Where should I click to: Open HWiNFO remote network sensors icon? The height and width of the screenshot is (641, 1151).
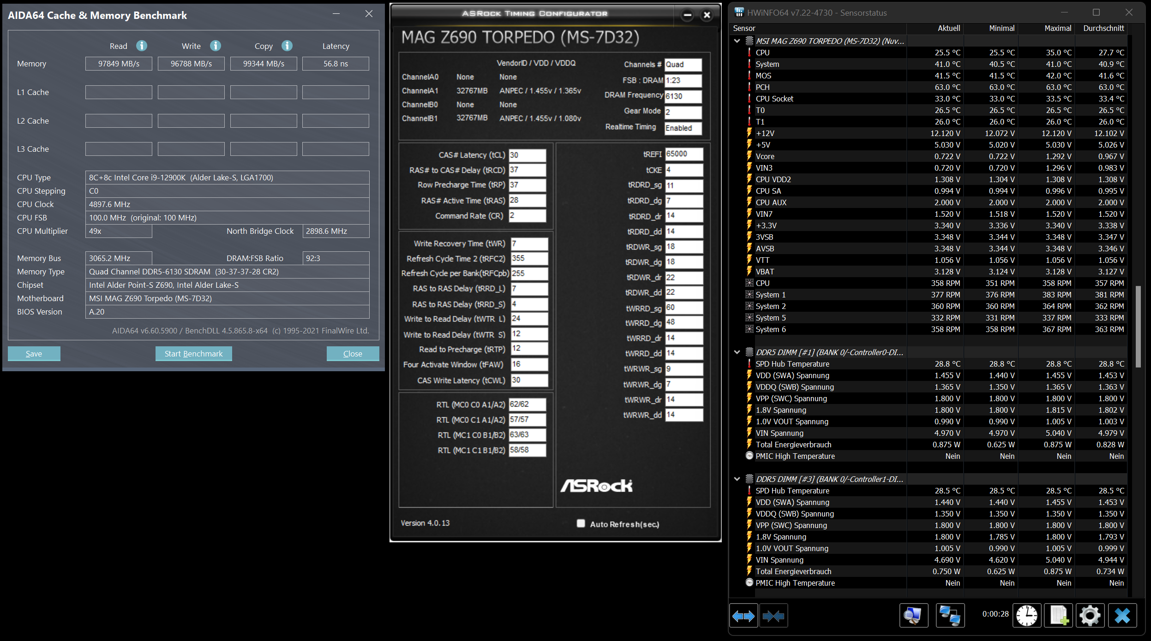tap(950, 616)
